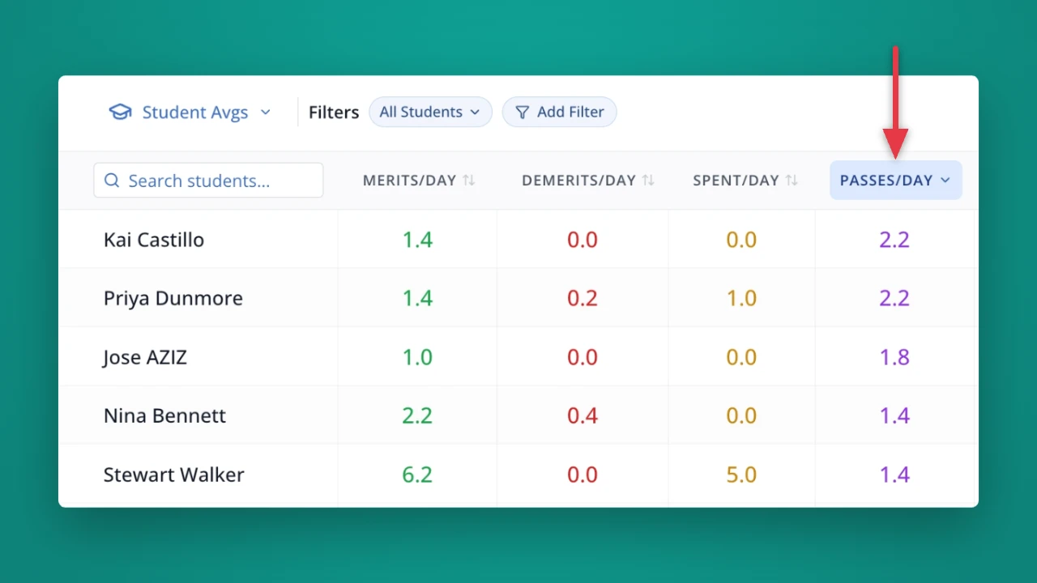The width and height of the screenshot is (1037, 583).
Task: Click the Filters label
Action: click(334, 113)
